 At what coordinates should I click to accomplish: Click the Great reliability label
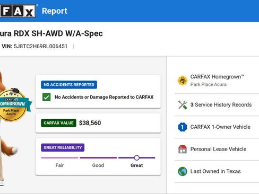tap(136, 165)
